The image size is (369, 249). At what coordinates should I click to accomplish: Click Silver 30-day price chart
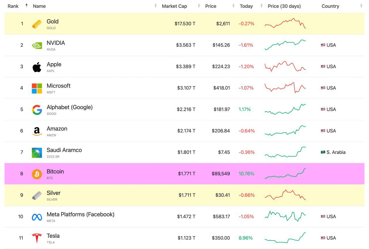point(285,195)
